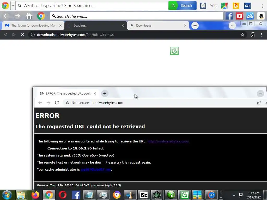Open the games controller shortcut
This screenshot has height=200, width=267.
tap(250, 16)
